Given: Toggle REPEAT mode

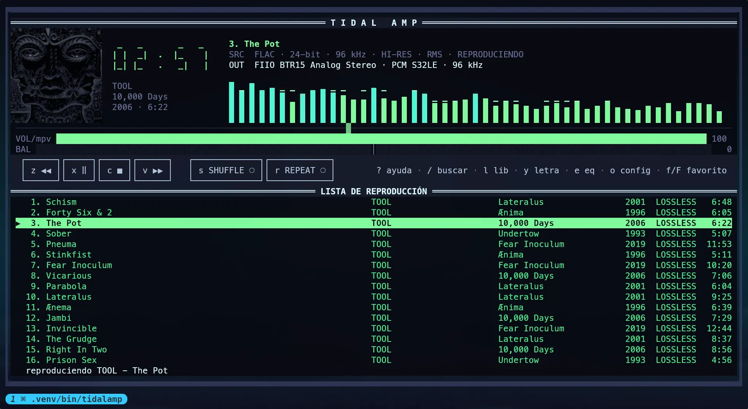Looking at the screenshot, I should coord(300,170).
